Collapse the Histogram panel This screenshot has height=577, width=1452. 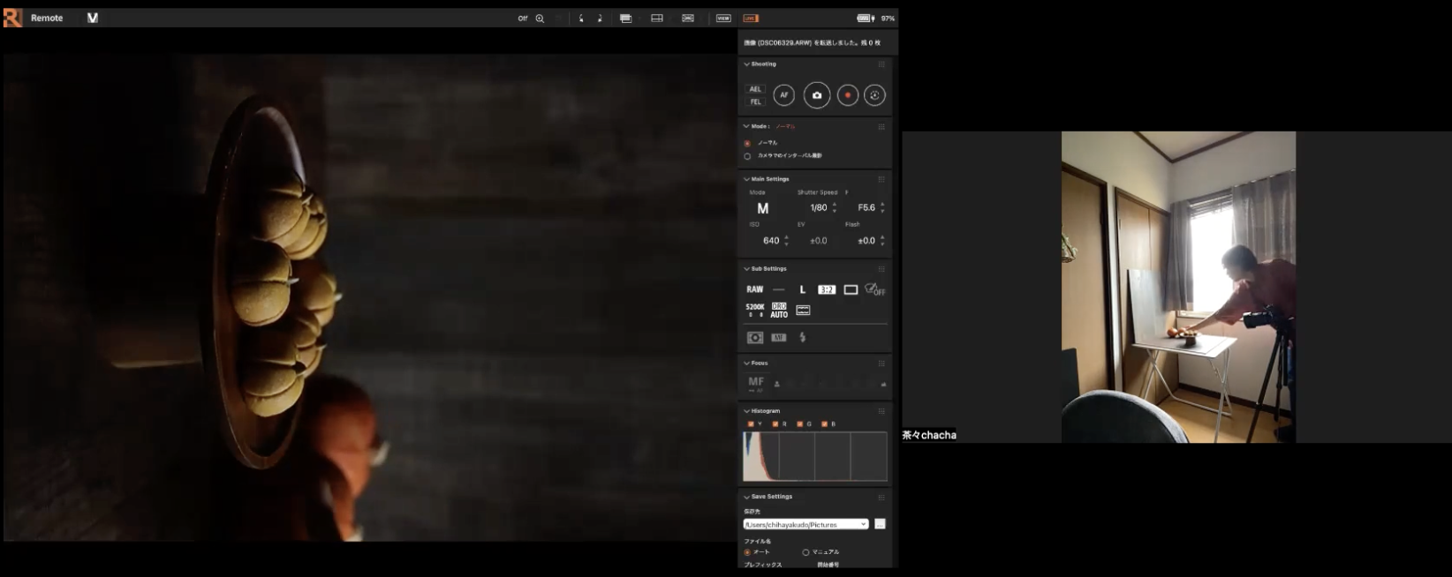[x=746, y=411]
